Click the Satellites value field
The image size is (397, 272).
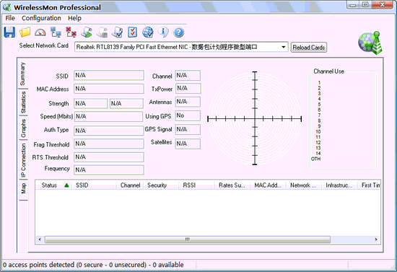(x=188, y=144)
